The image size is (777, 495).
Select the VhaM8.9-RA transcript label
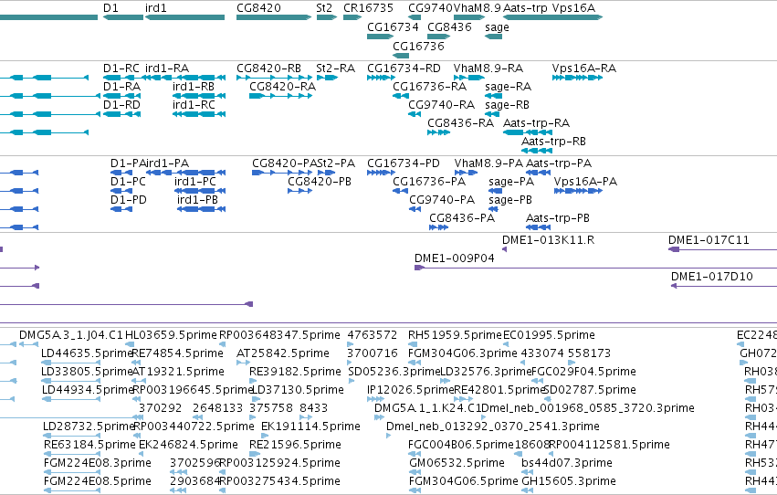pyautogui.click(x=488, y=68)
